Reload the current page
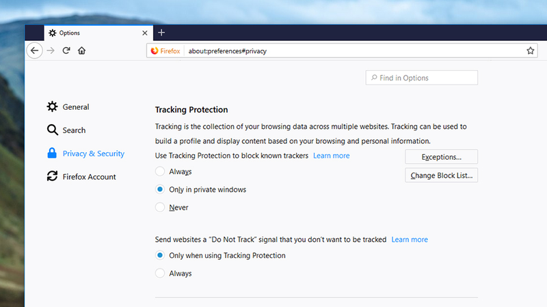The image size is (547, 307). (x=66, y=50)
